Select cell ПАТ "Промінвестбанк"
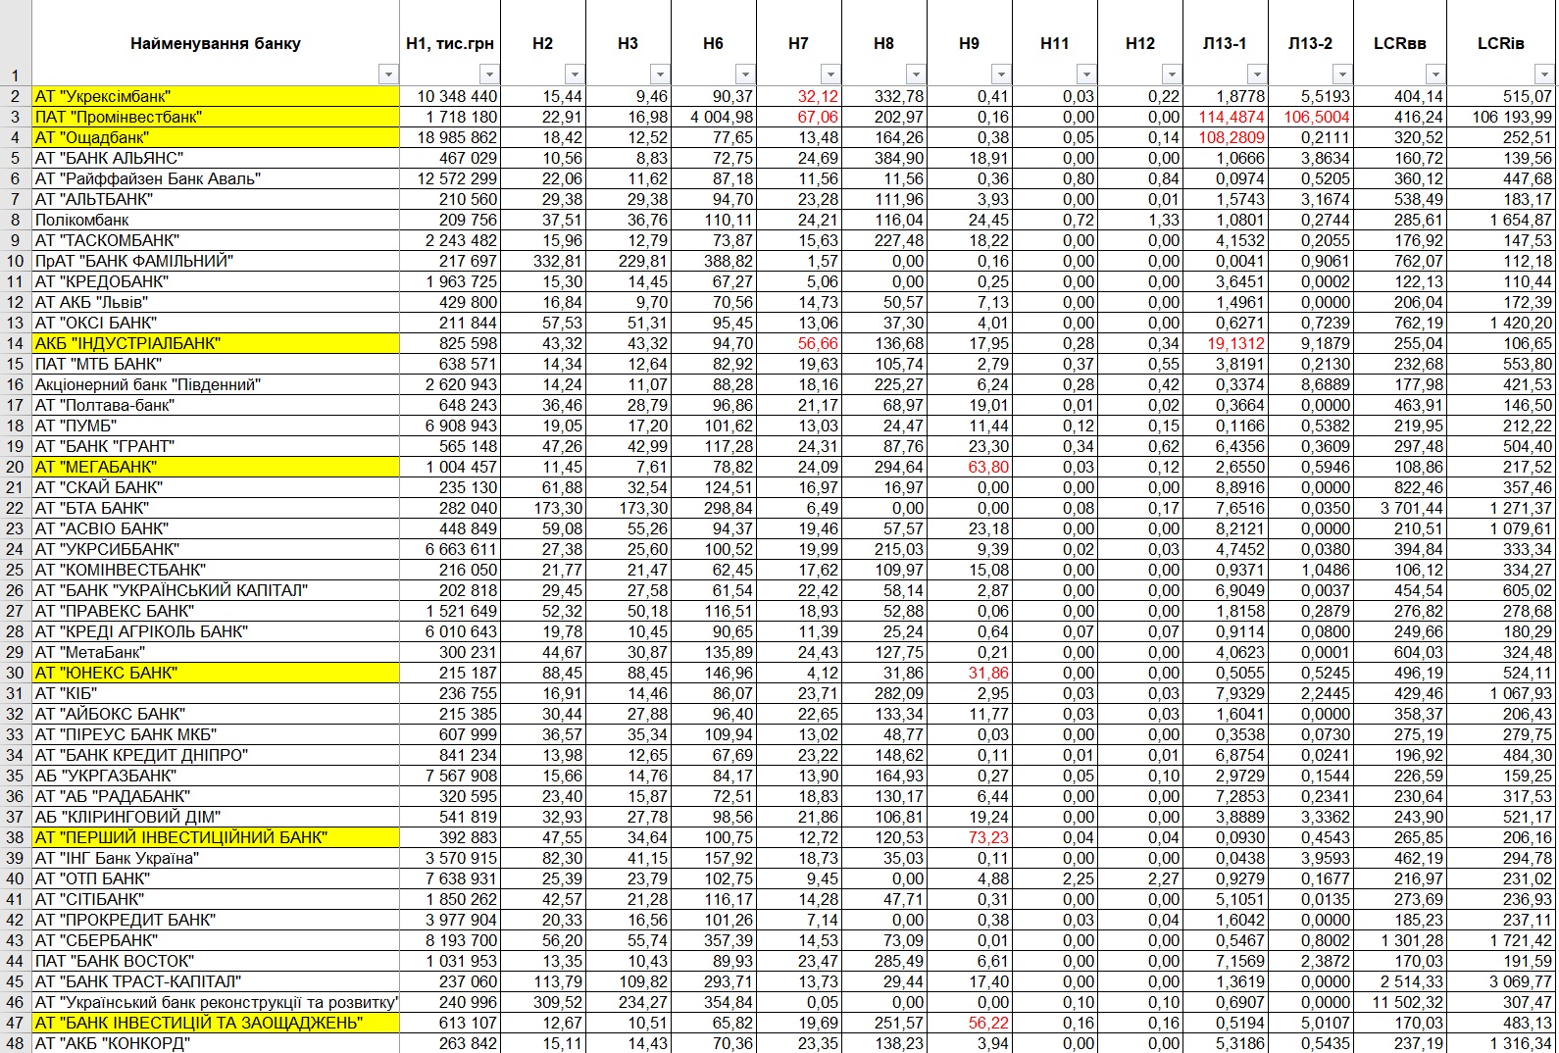The image size is (1559, 1053). tap(216, 117)
